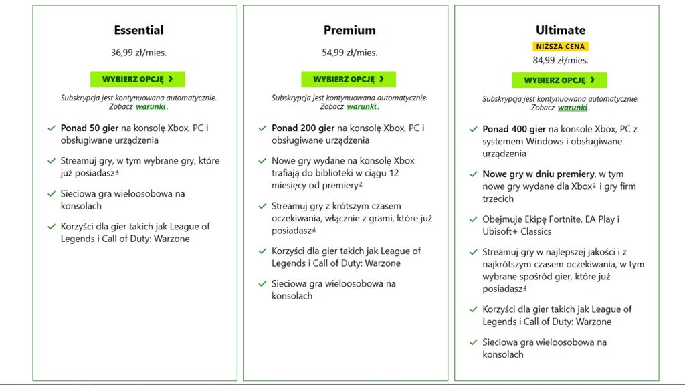Viewport: 685px width, 385px height.
Task: Open footnote 2 after Ultimate's "dla Xbox"
Action: pos(593,186)
